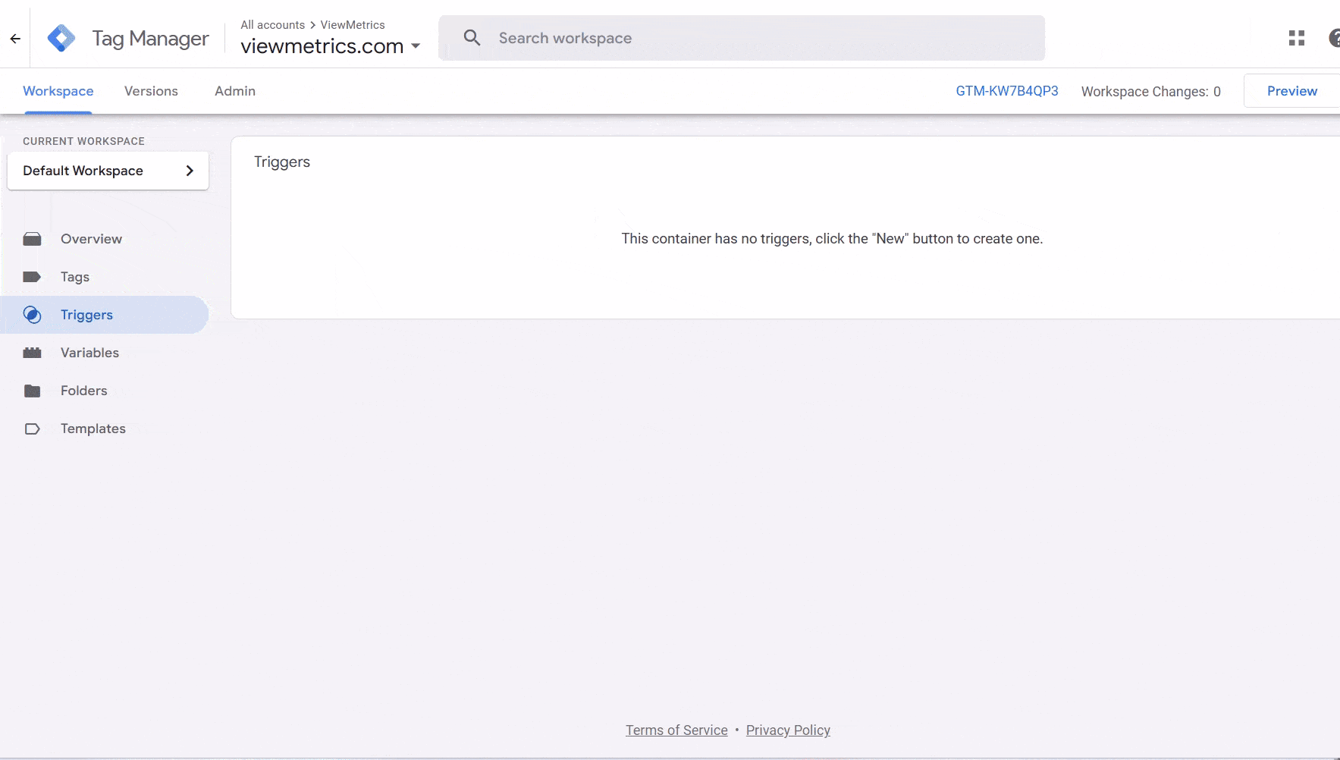Click the All accounts breadcrumb
The width and height of the screenshot is (1340, 760).
tap(273, 25)
